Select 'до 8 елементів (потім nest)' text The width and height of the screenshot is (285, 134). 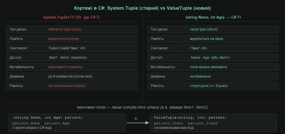pos(70,76)
